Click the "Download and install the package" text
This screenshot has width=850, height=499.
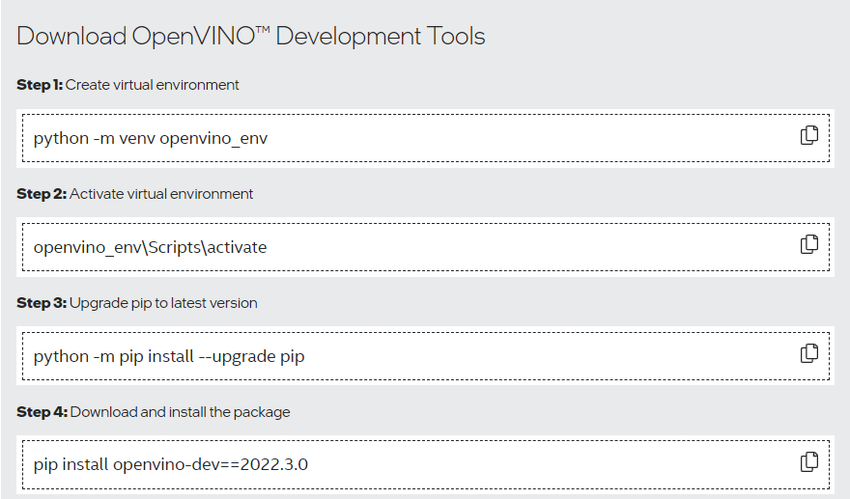click(180, 412)
